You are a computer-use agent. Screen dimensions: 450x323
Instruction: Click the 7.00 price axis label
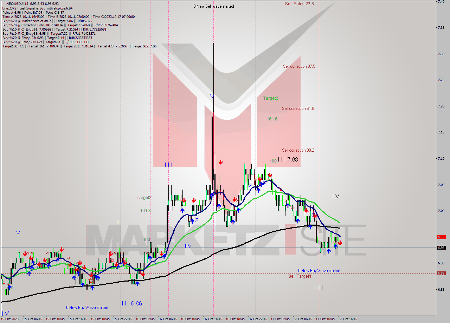pos(441,211)
